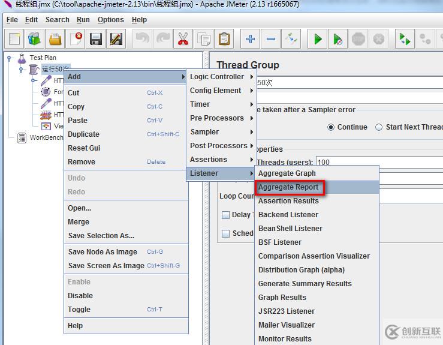
Task: Open the File menu
Action: point(12,20)
